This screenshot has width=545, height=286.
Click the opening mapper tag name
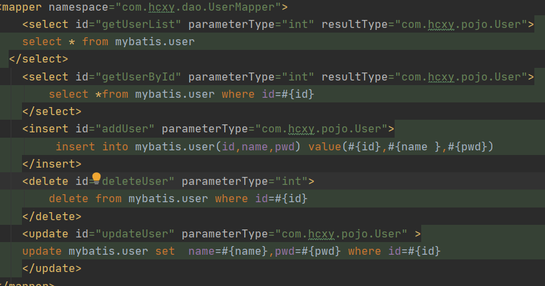click(23, 7)
